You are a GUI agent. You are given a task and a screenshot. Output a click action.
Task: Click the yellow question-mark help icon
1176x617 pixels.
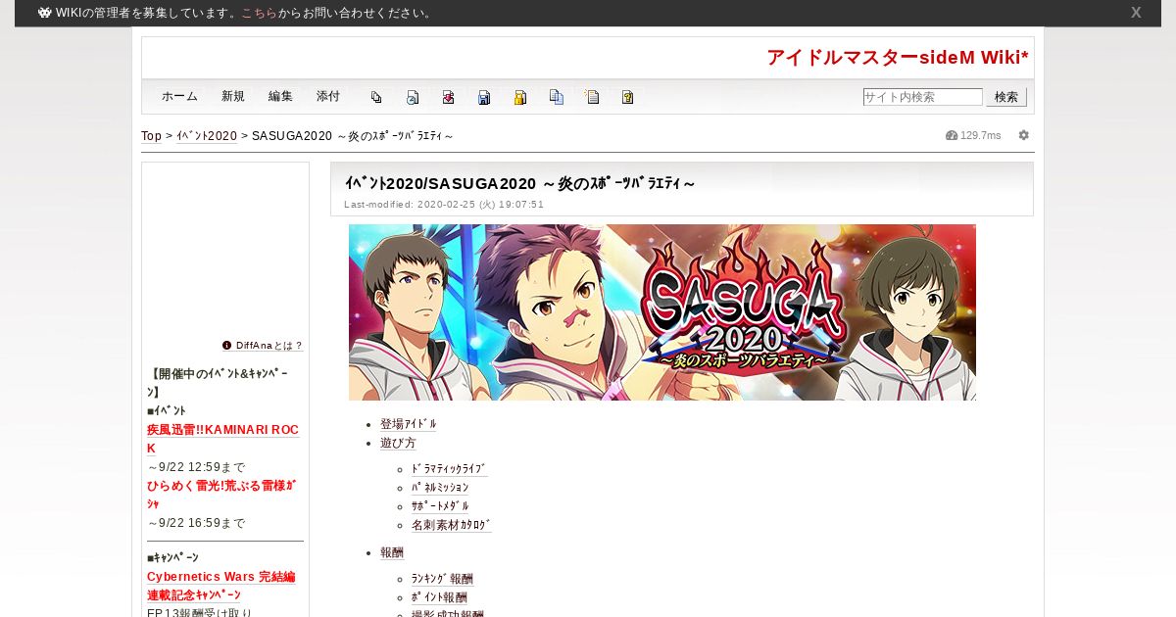(628, 97)
